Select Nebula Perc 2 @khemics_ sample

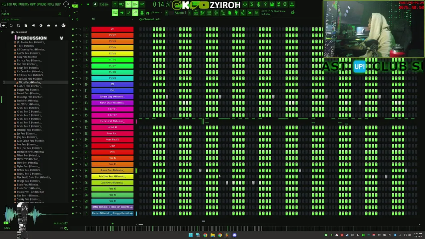[29, 174]
